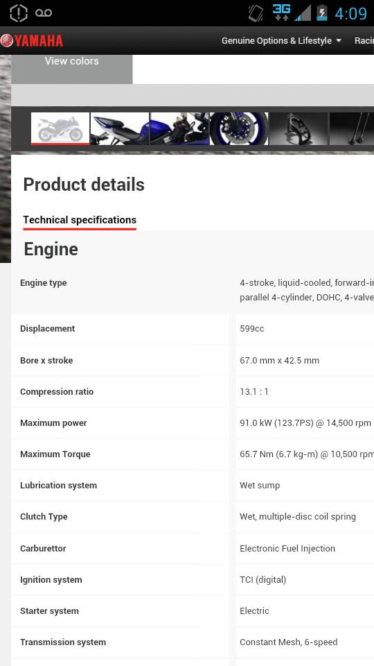
Task: Tap the screen rotation status icon
Action: 256,13
